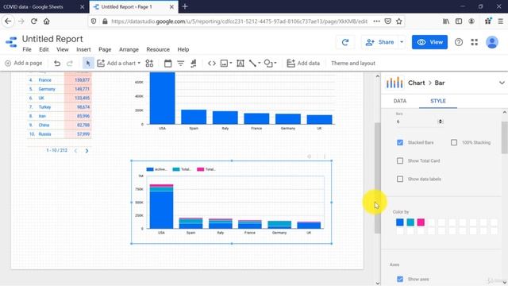Expand the chart type chooser chevron
The width and height of the screenshot is (508, 286).
[x=502, y=83]
